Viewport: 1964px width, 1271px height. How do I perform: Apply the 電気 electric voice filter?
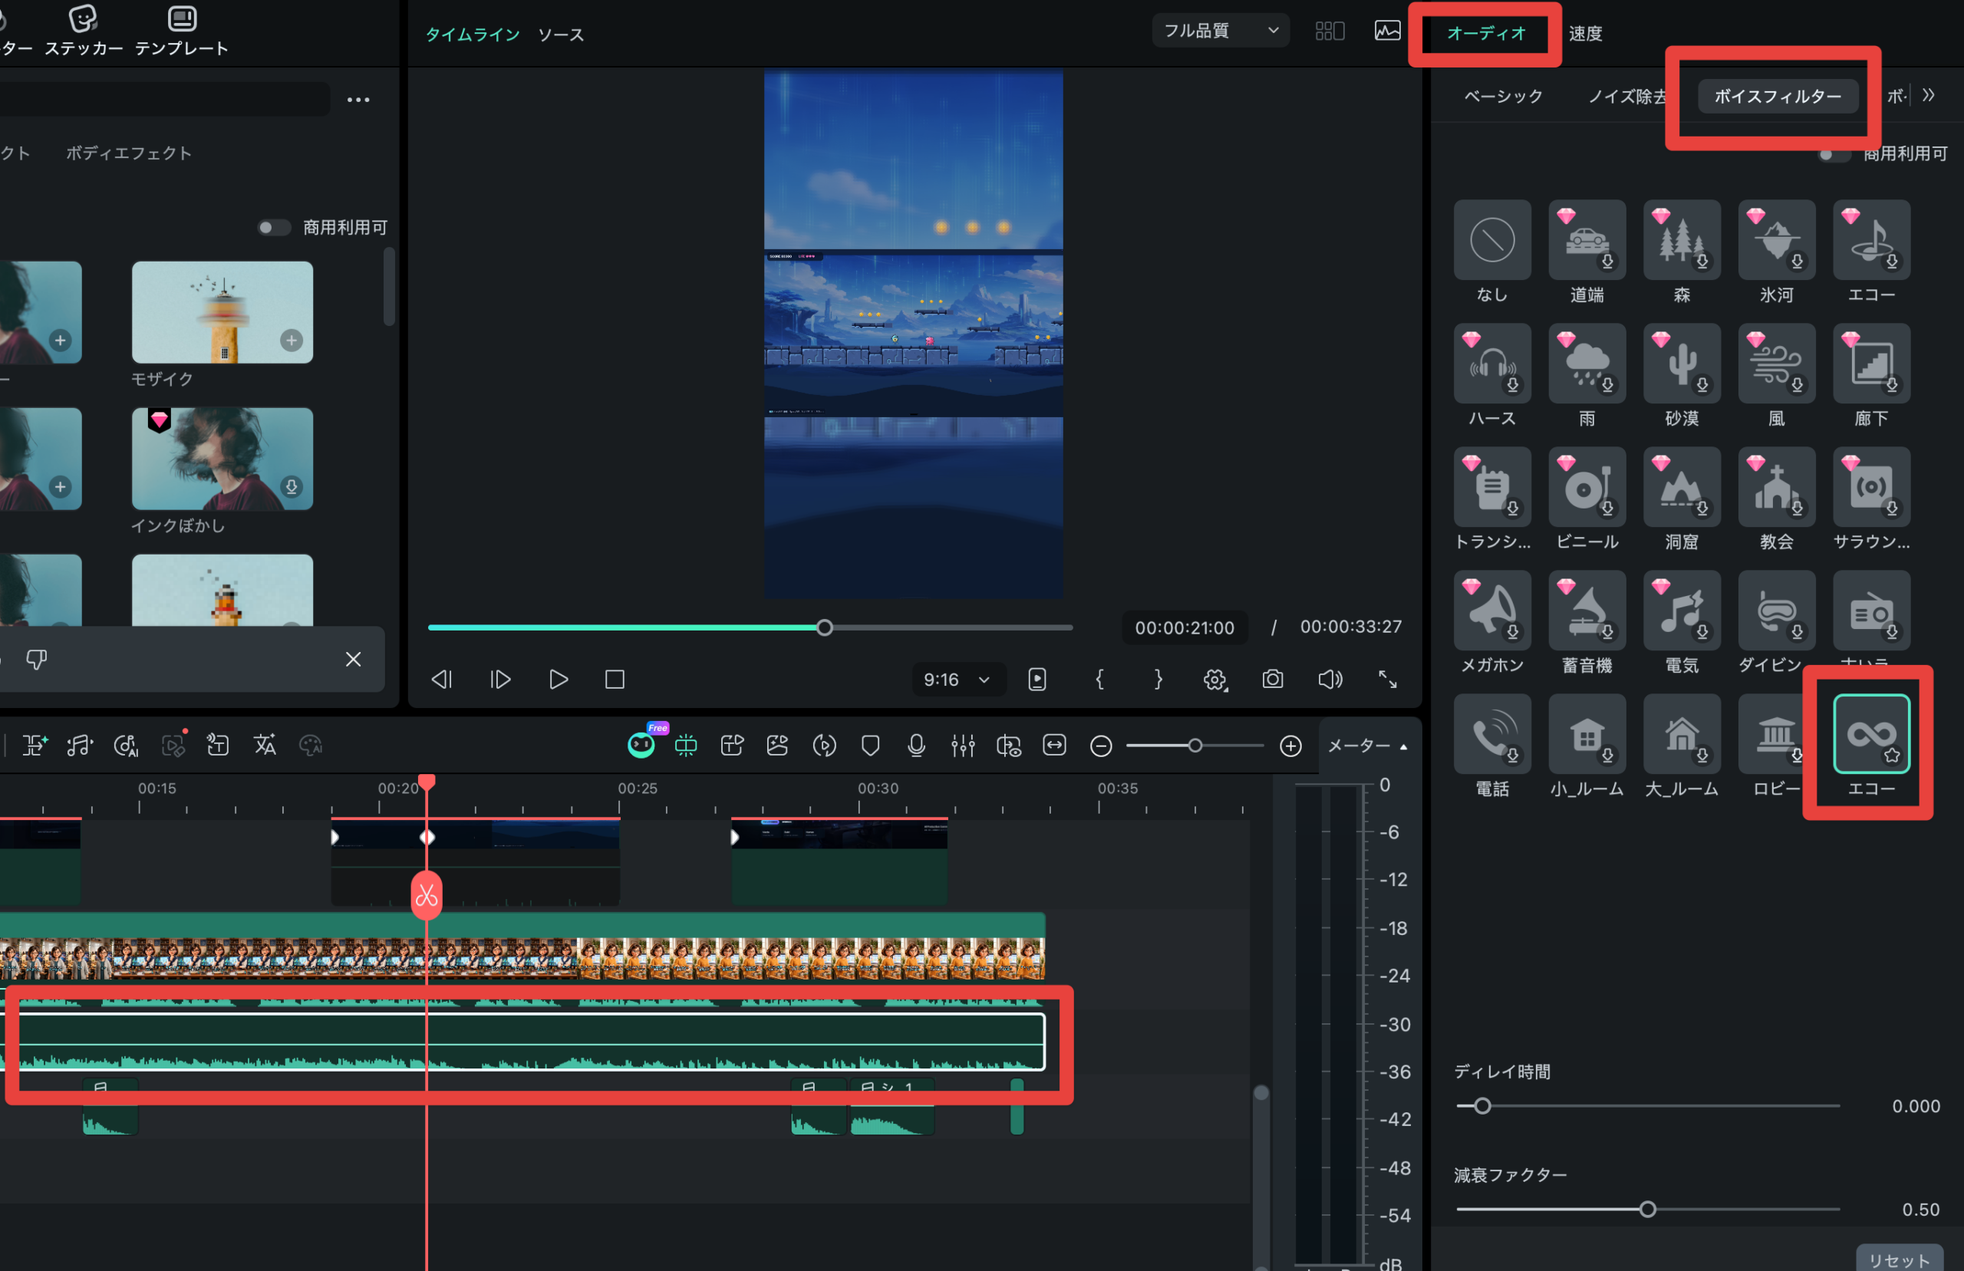(x=1681, y=610)
